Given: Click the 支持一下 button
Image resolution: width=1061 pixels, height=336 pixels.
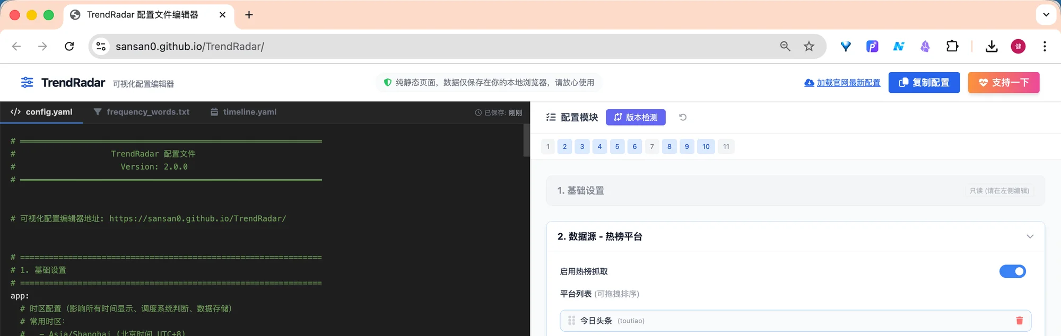Looking at the screenshot, I should tap(1004, 83).
